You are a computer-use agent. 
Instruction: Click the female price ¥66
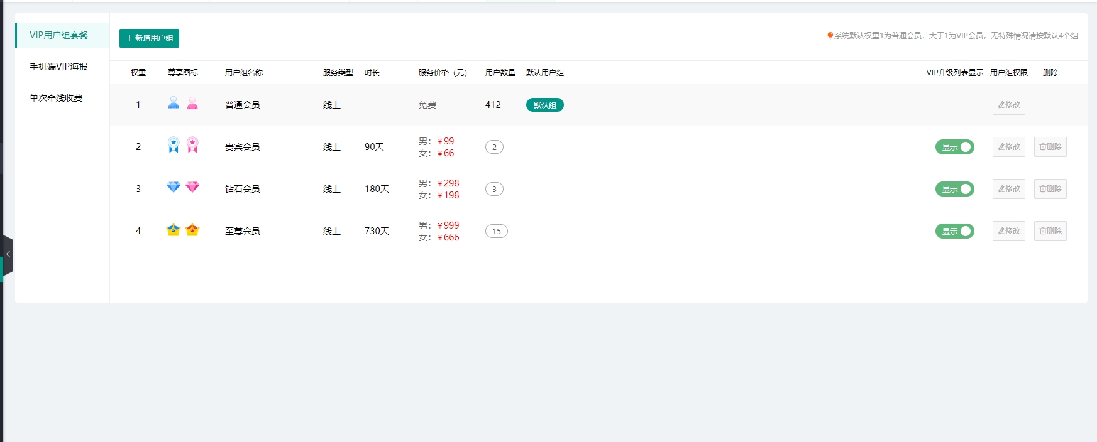point(446,153)
